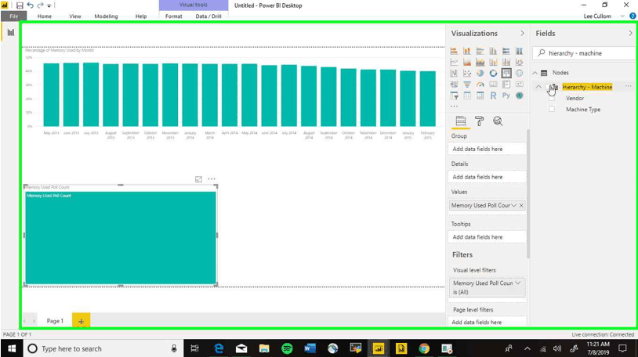Select the ribbon chart visualization
Viewport: 638px width, 357px height.
click(519, 62)
